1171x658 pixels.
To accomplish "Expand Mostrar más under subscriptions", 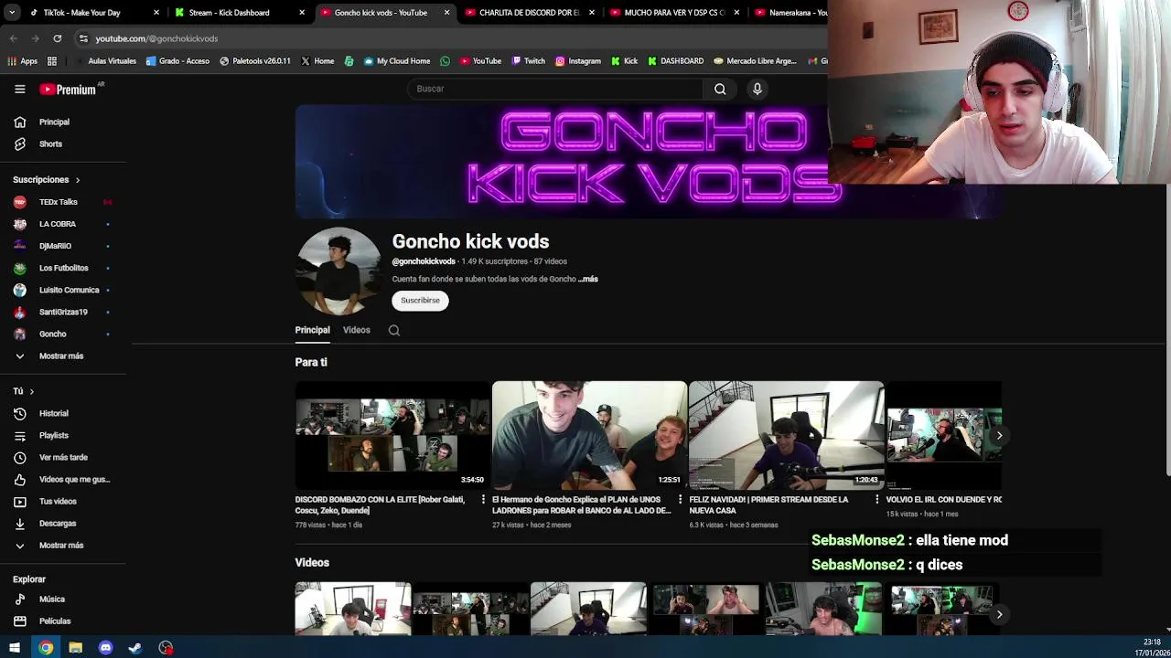I will coord(60,356).
